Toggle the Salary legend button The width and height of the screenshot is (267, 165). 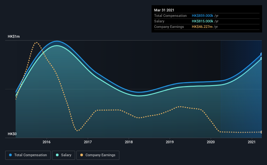63,155
